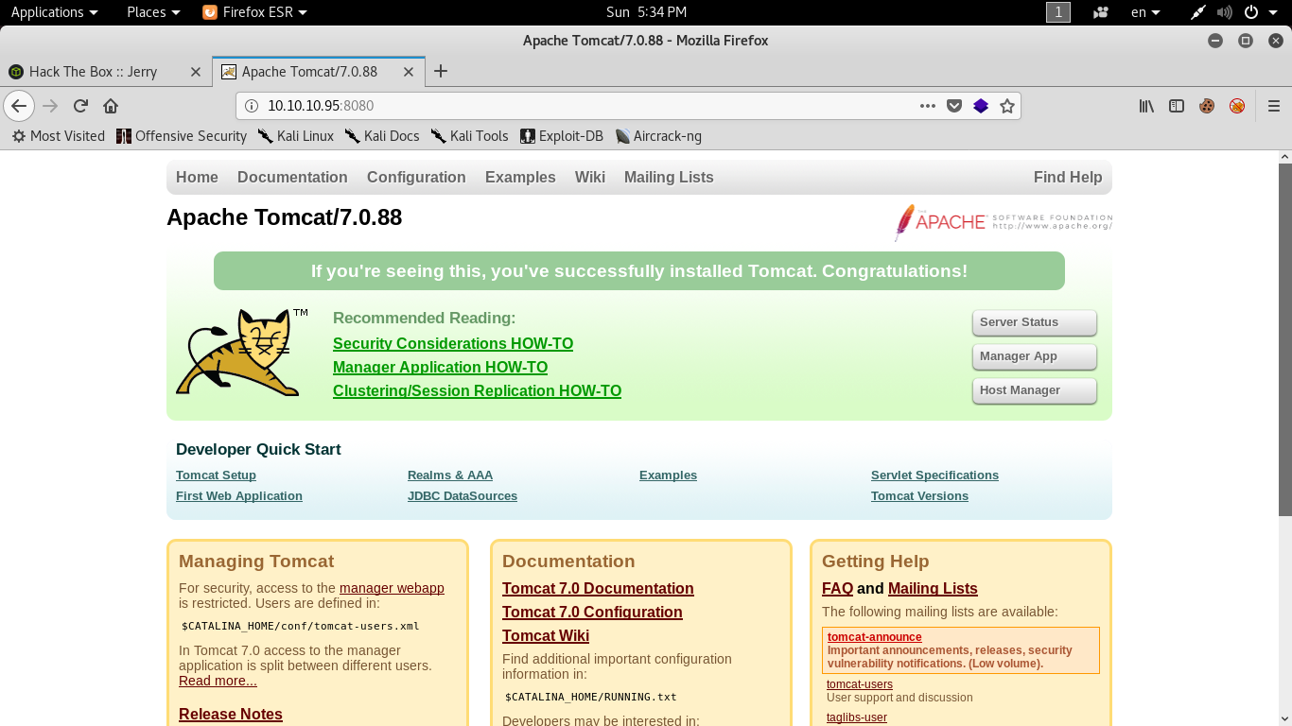Image resolution: width=1292 pixels, height=726 pixels.
Task: Open a new tab with plus button
Action: pos(441,71)
